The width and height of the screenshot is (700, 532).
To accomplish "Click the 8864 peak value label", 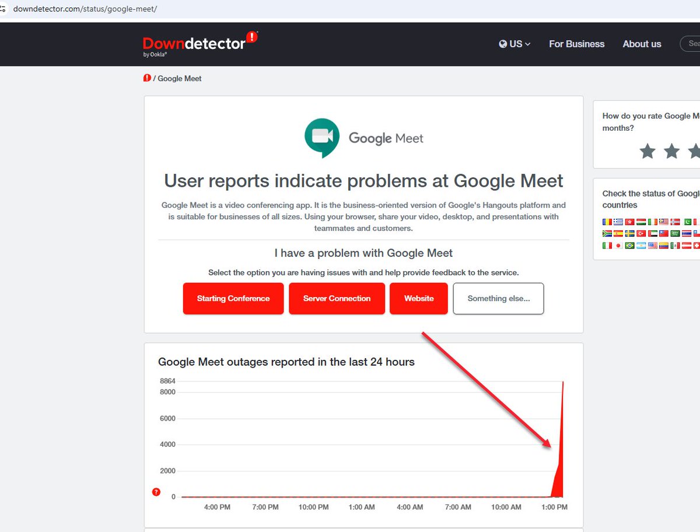I will [167, 381].
